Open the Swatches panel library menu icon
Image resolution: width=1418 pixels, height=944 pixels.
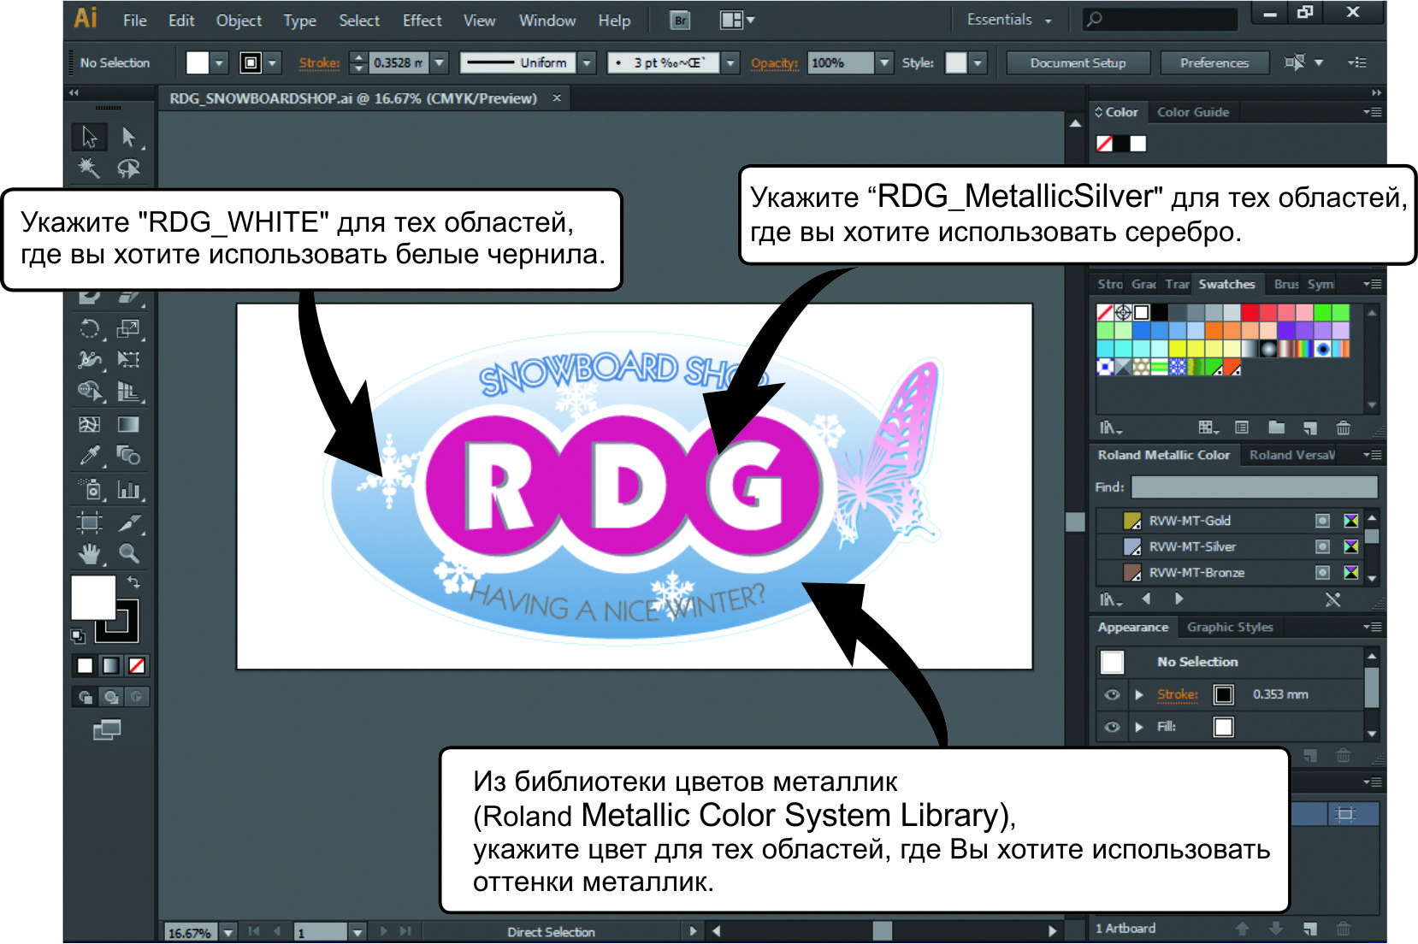coord(1111,428)
